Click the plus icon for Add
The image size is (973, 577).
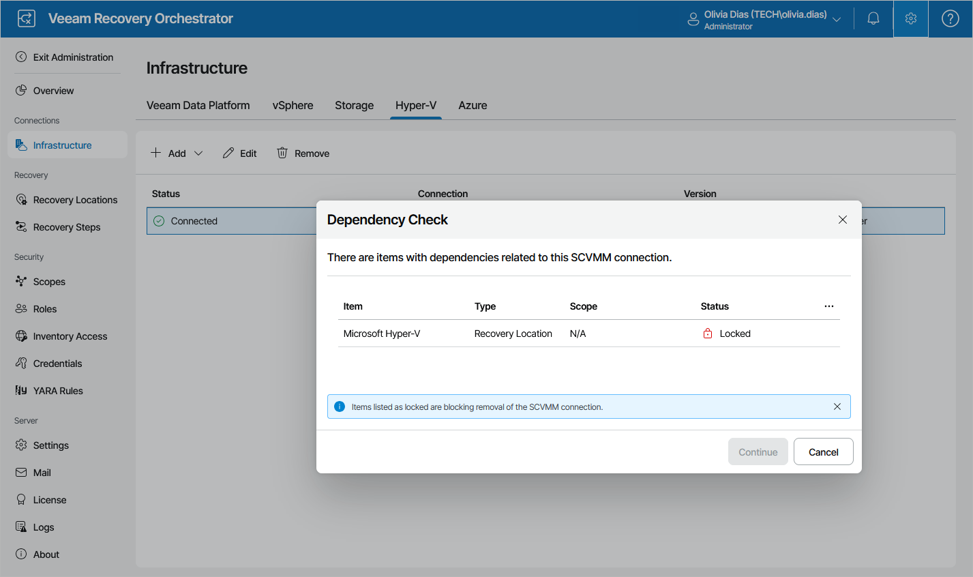pyautogui.click(x=156, y=153)
